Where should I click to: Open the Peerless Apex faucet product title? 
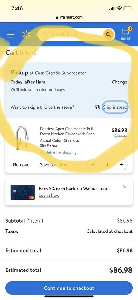pyautogui.click(x=68, y=131)
